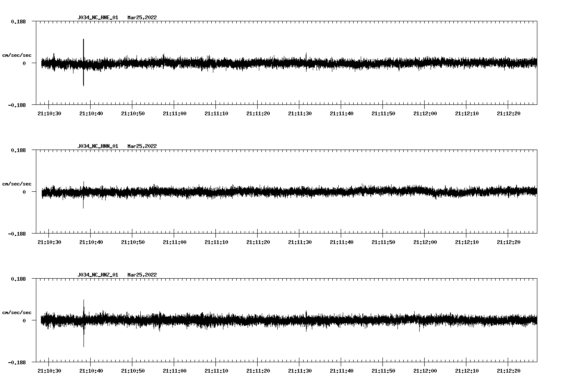This screenshot has width=567, height=386.
Task: Select the 21:10:50 time label under HNZ plot
Action: tap(133, 371)
